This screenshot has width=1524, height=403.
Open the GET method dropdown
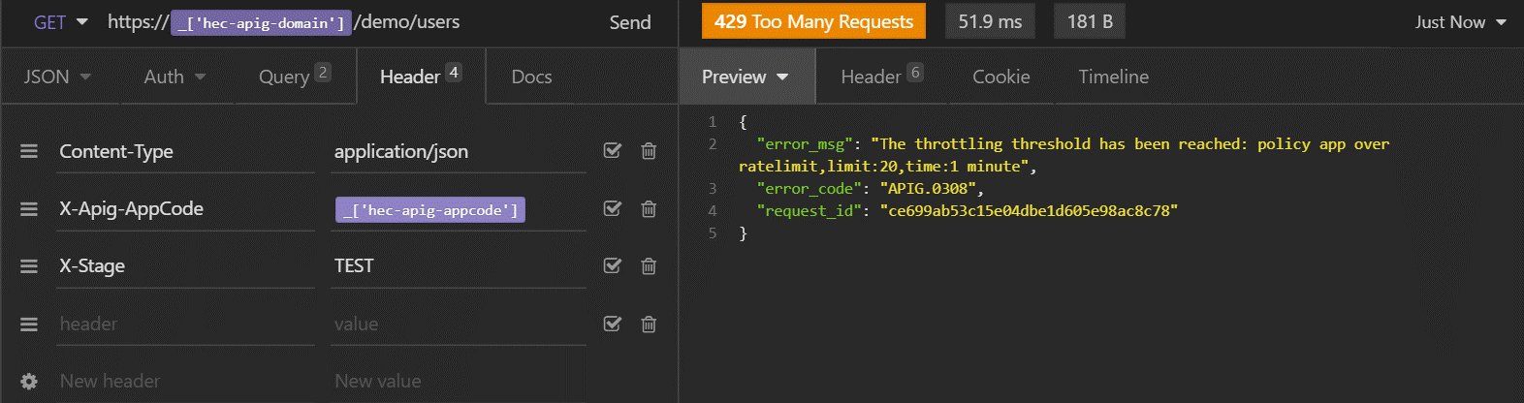click(60, 22)
